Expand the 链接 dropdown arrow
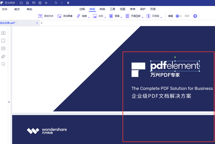The height and width of the screenshot is (144, 215). click(x=89, y=17)
